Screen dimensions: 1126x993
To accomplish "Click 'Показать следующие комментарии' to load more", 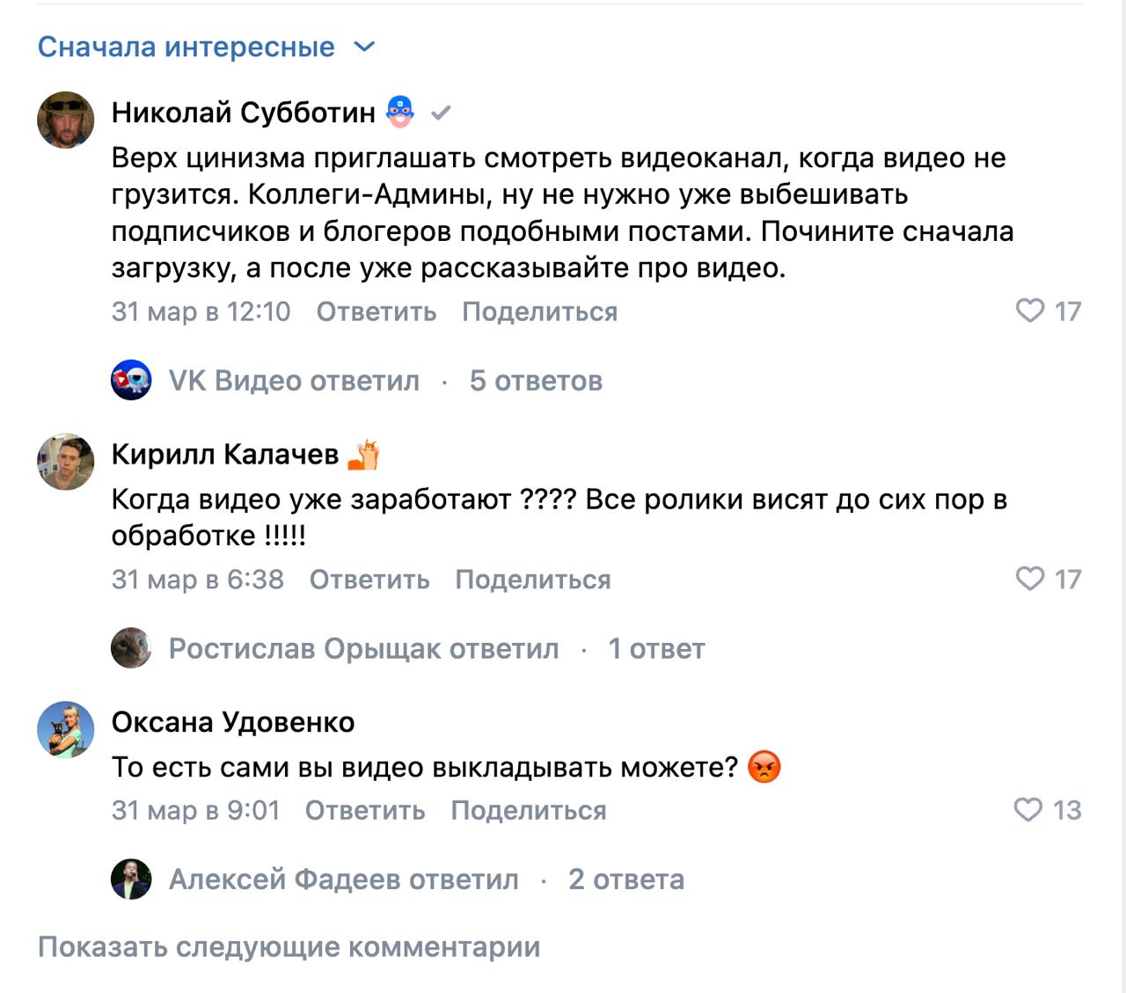I will coord(289,947).
